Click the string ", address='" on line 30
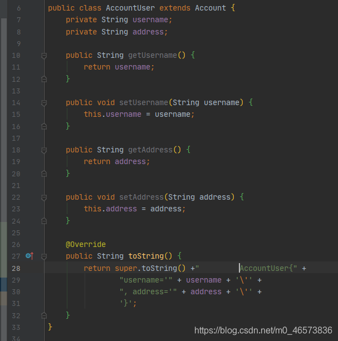This screenshot has height=341, width=338. click(148, 292)
